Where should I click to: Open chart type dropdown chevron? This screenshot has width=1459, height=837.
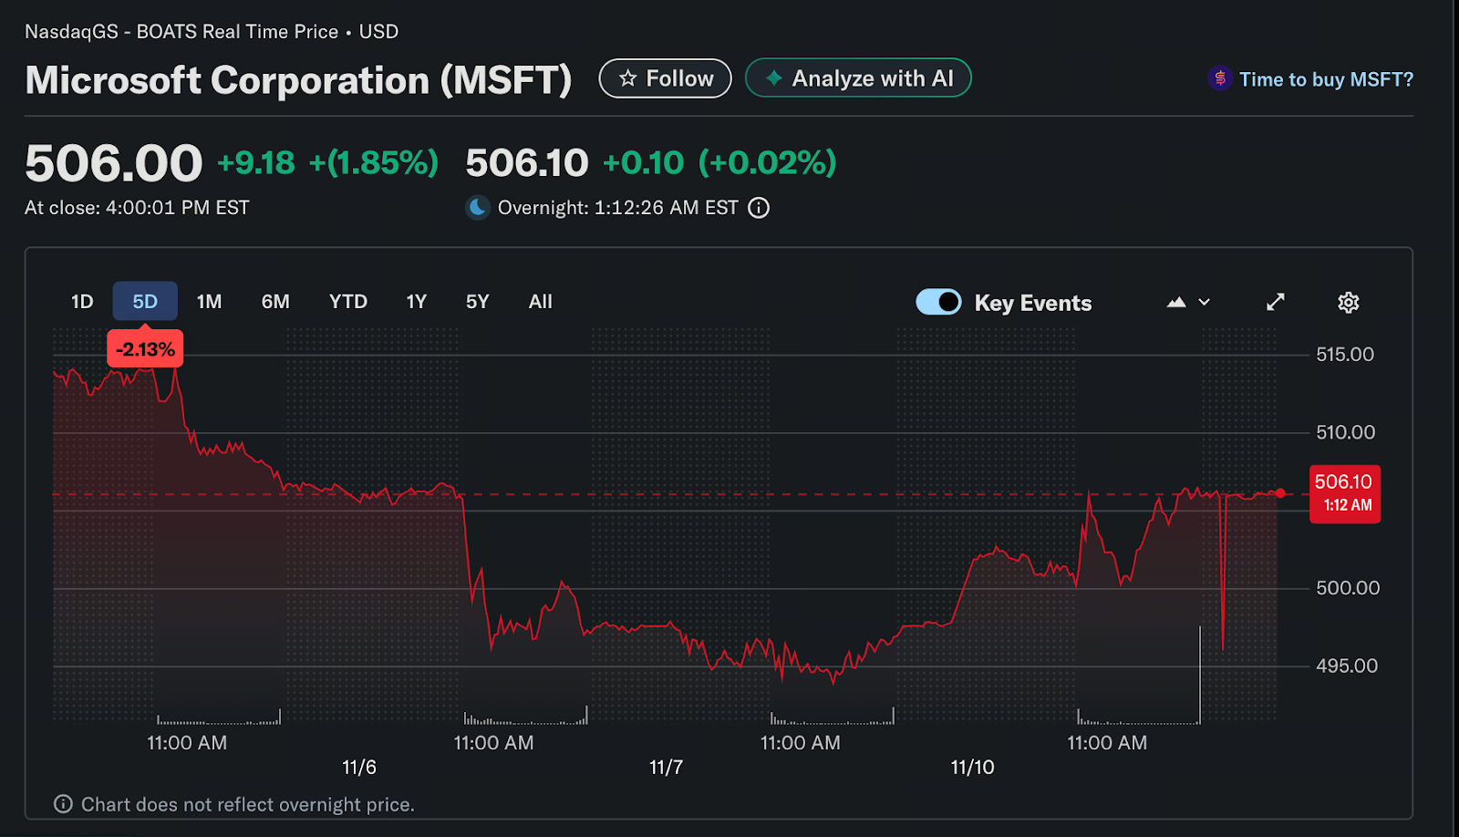[1205, 303]
